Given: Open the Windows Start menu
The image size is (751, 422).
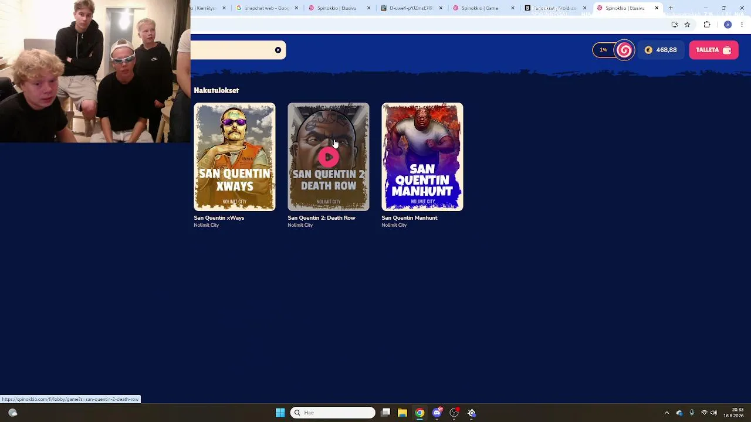Looking at the screenshot, I should pos(280,413).
